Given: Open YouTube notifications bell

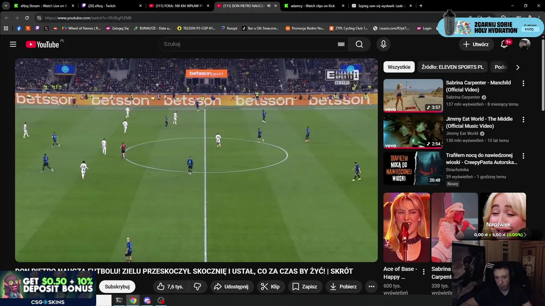Looking at the screenshot, I should (x=504, y=44).
